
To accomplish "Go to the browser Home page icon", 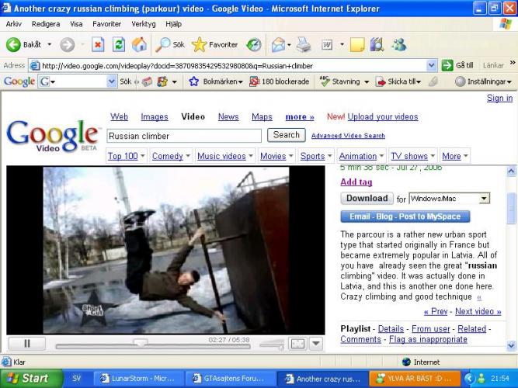I will (x=140, y=45).
